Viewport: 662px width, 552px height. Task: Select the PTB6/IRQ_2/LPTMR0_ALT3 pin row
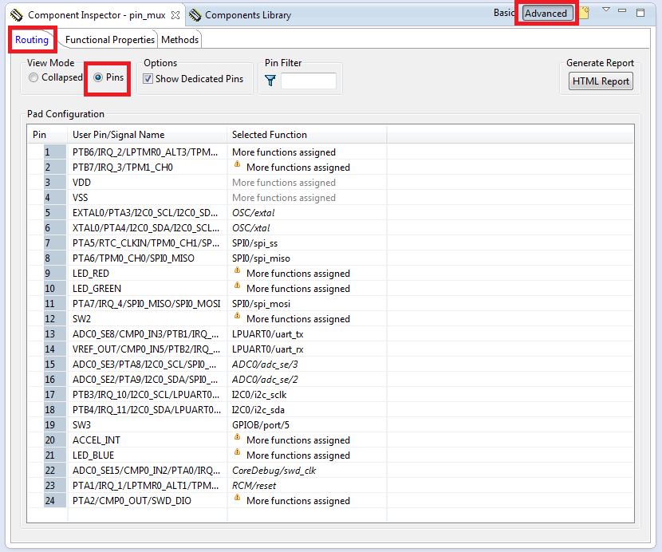(330, 152)
